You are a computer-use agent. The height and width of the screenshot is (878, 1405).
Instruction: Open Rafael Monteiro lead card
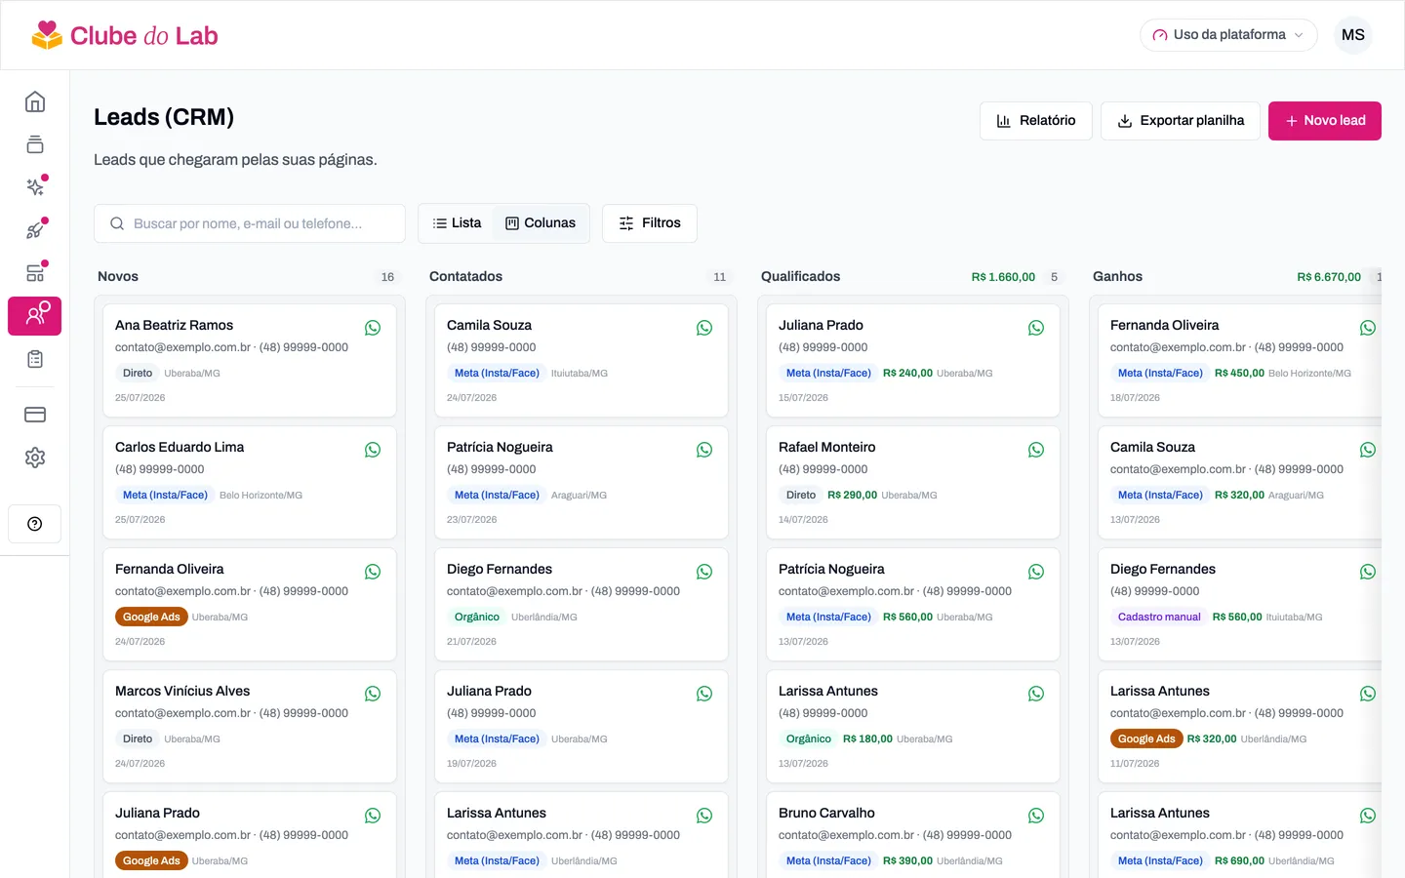(x=913, y=483)
